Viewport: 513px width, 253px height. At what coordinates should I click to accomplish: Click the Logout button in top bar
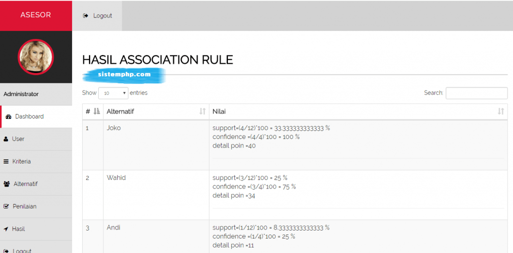tap(97, 15)
